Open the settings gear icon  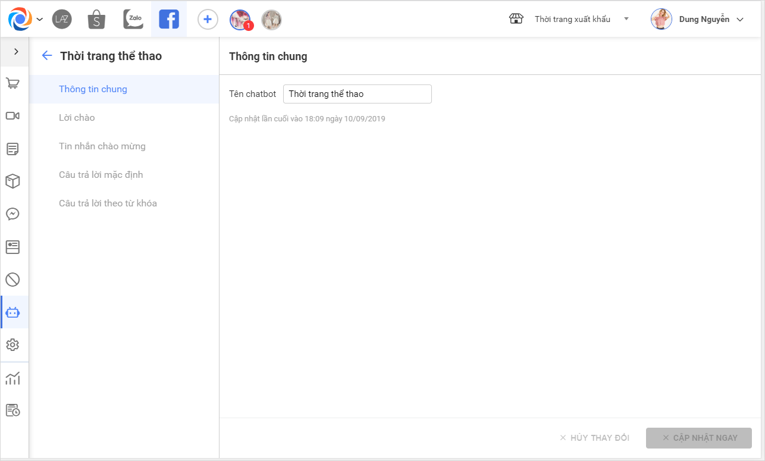tap(13, 344)
